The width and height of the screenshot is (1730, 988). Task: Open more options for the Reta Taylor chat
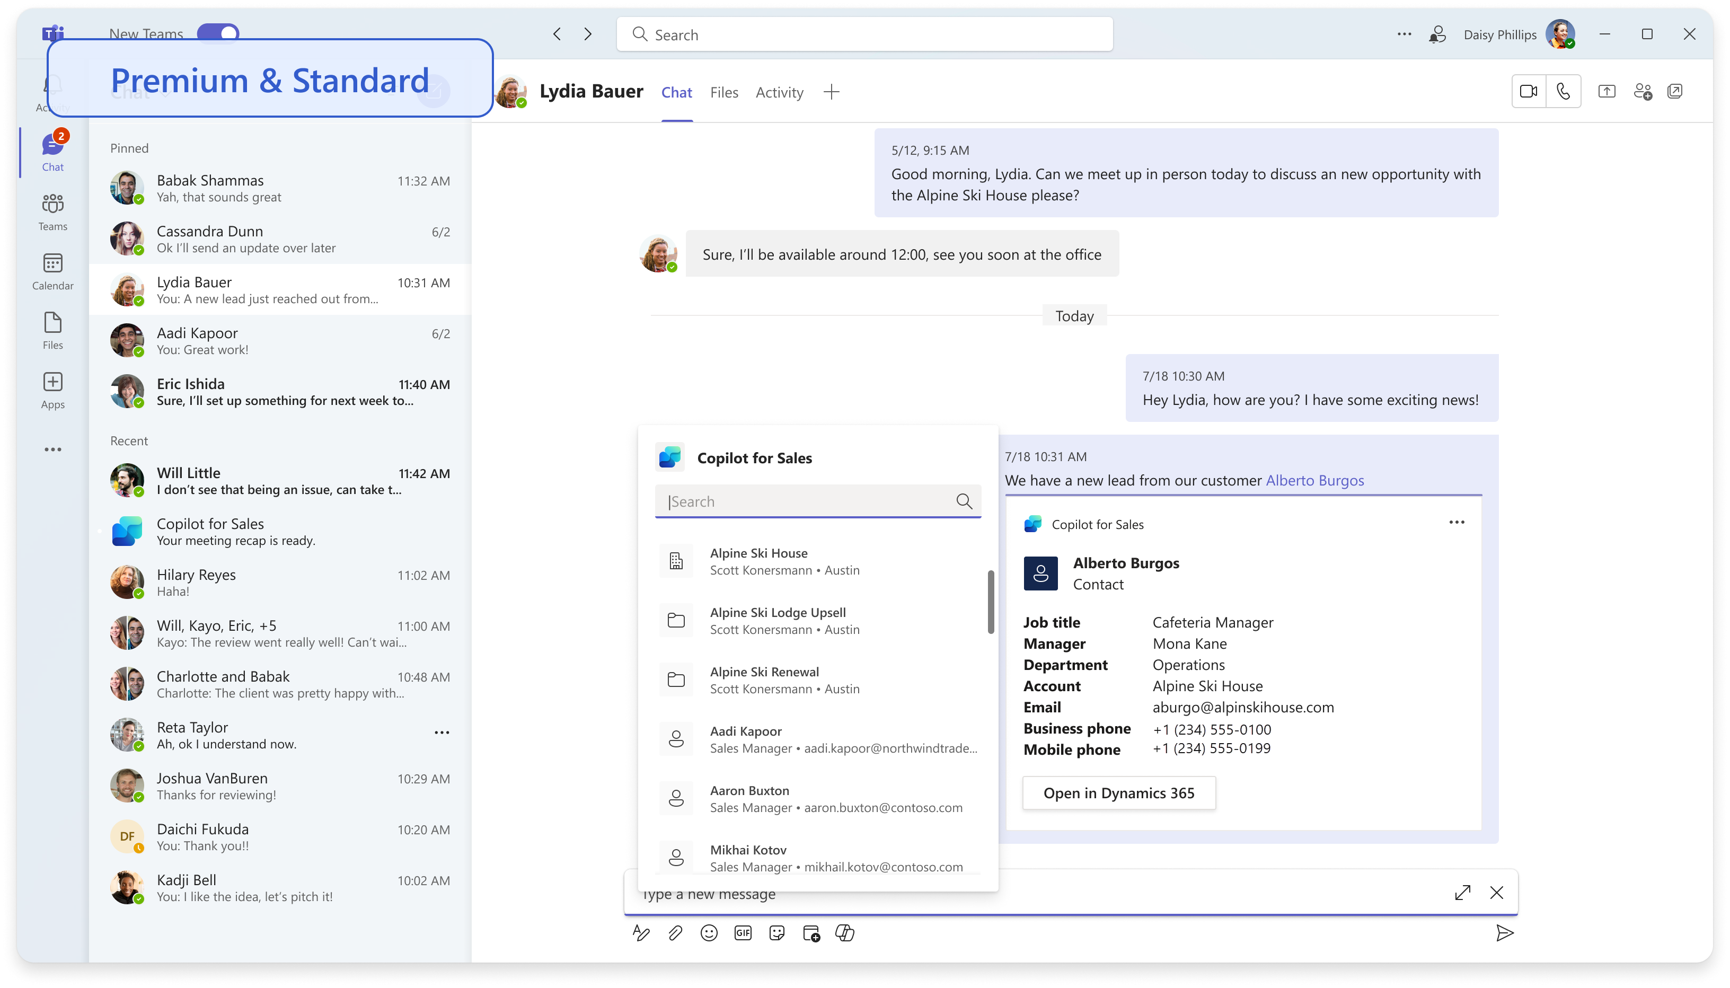pos(442,732)
